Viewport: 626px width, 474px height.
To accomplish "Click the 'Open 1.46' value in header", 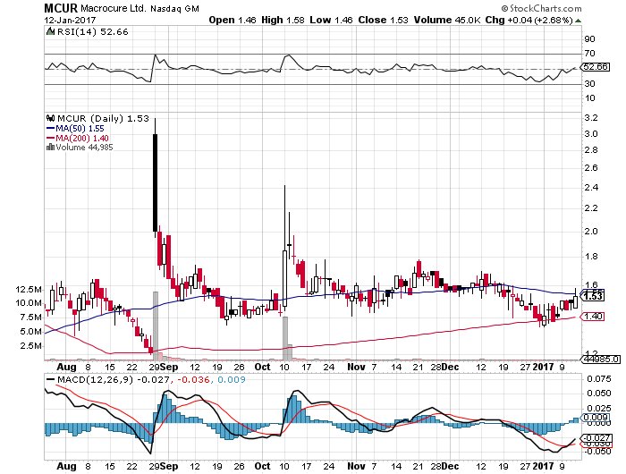I will point(233,20).
